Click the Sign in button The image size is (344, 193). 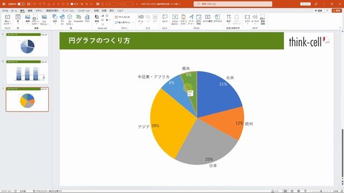click(x=305, y=4)
